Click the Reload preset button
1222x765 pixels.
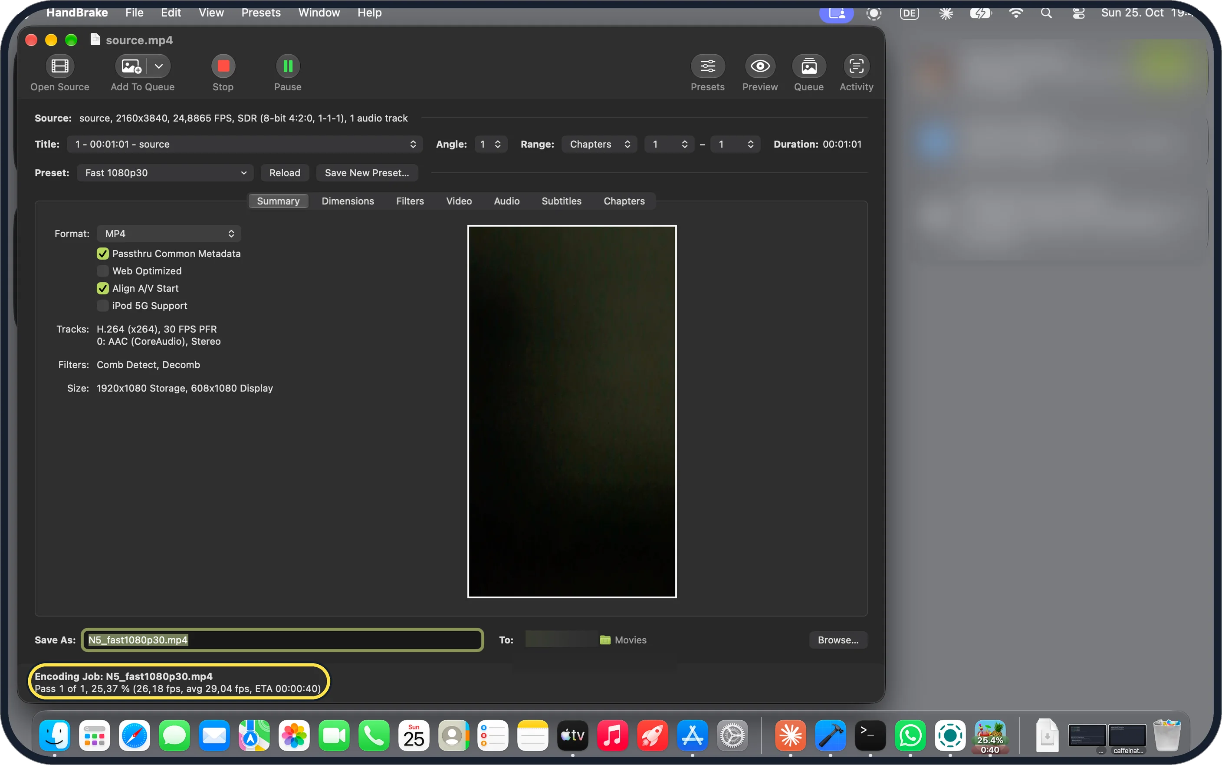pos(285,173)
